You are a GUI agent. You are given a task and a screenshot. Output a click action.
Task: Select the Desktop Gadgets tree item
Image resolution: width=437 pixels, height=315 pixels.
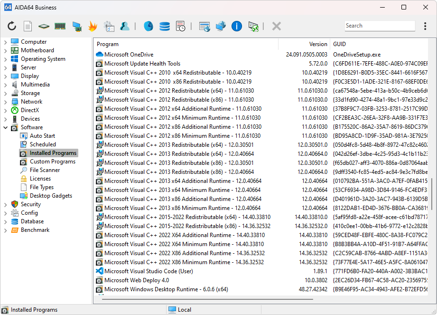pyautogui.click(x=51, y=196)
